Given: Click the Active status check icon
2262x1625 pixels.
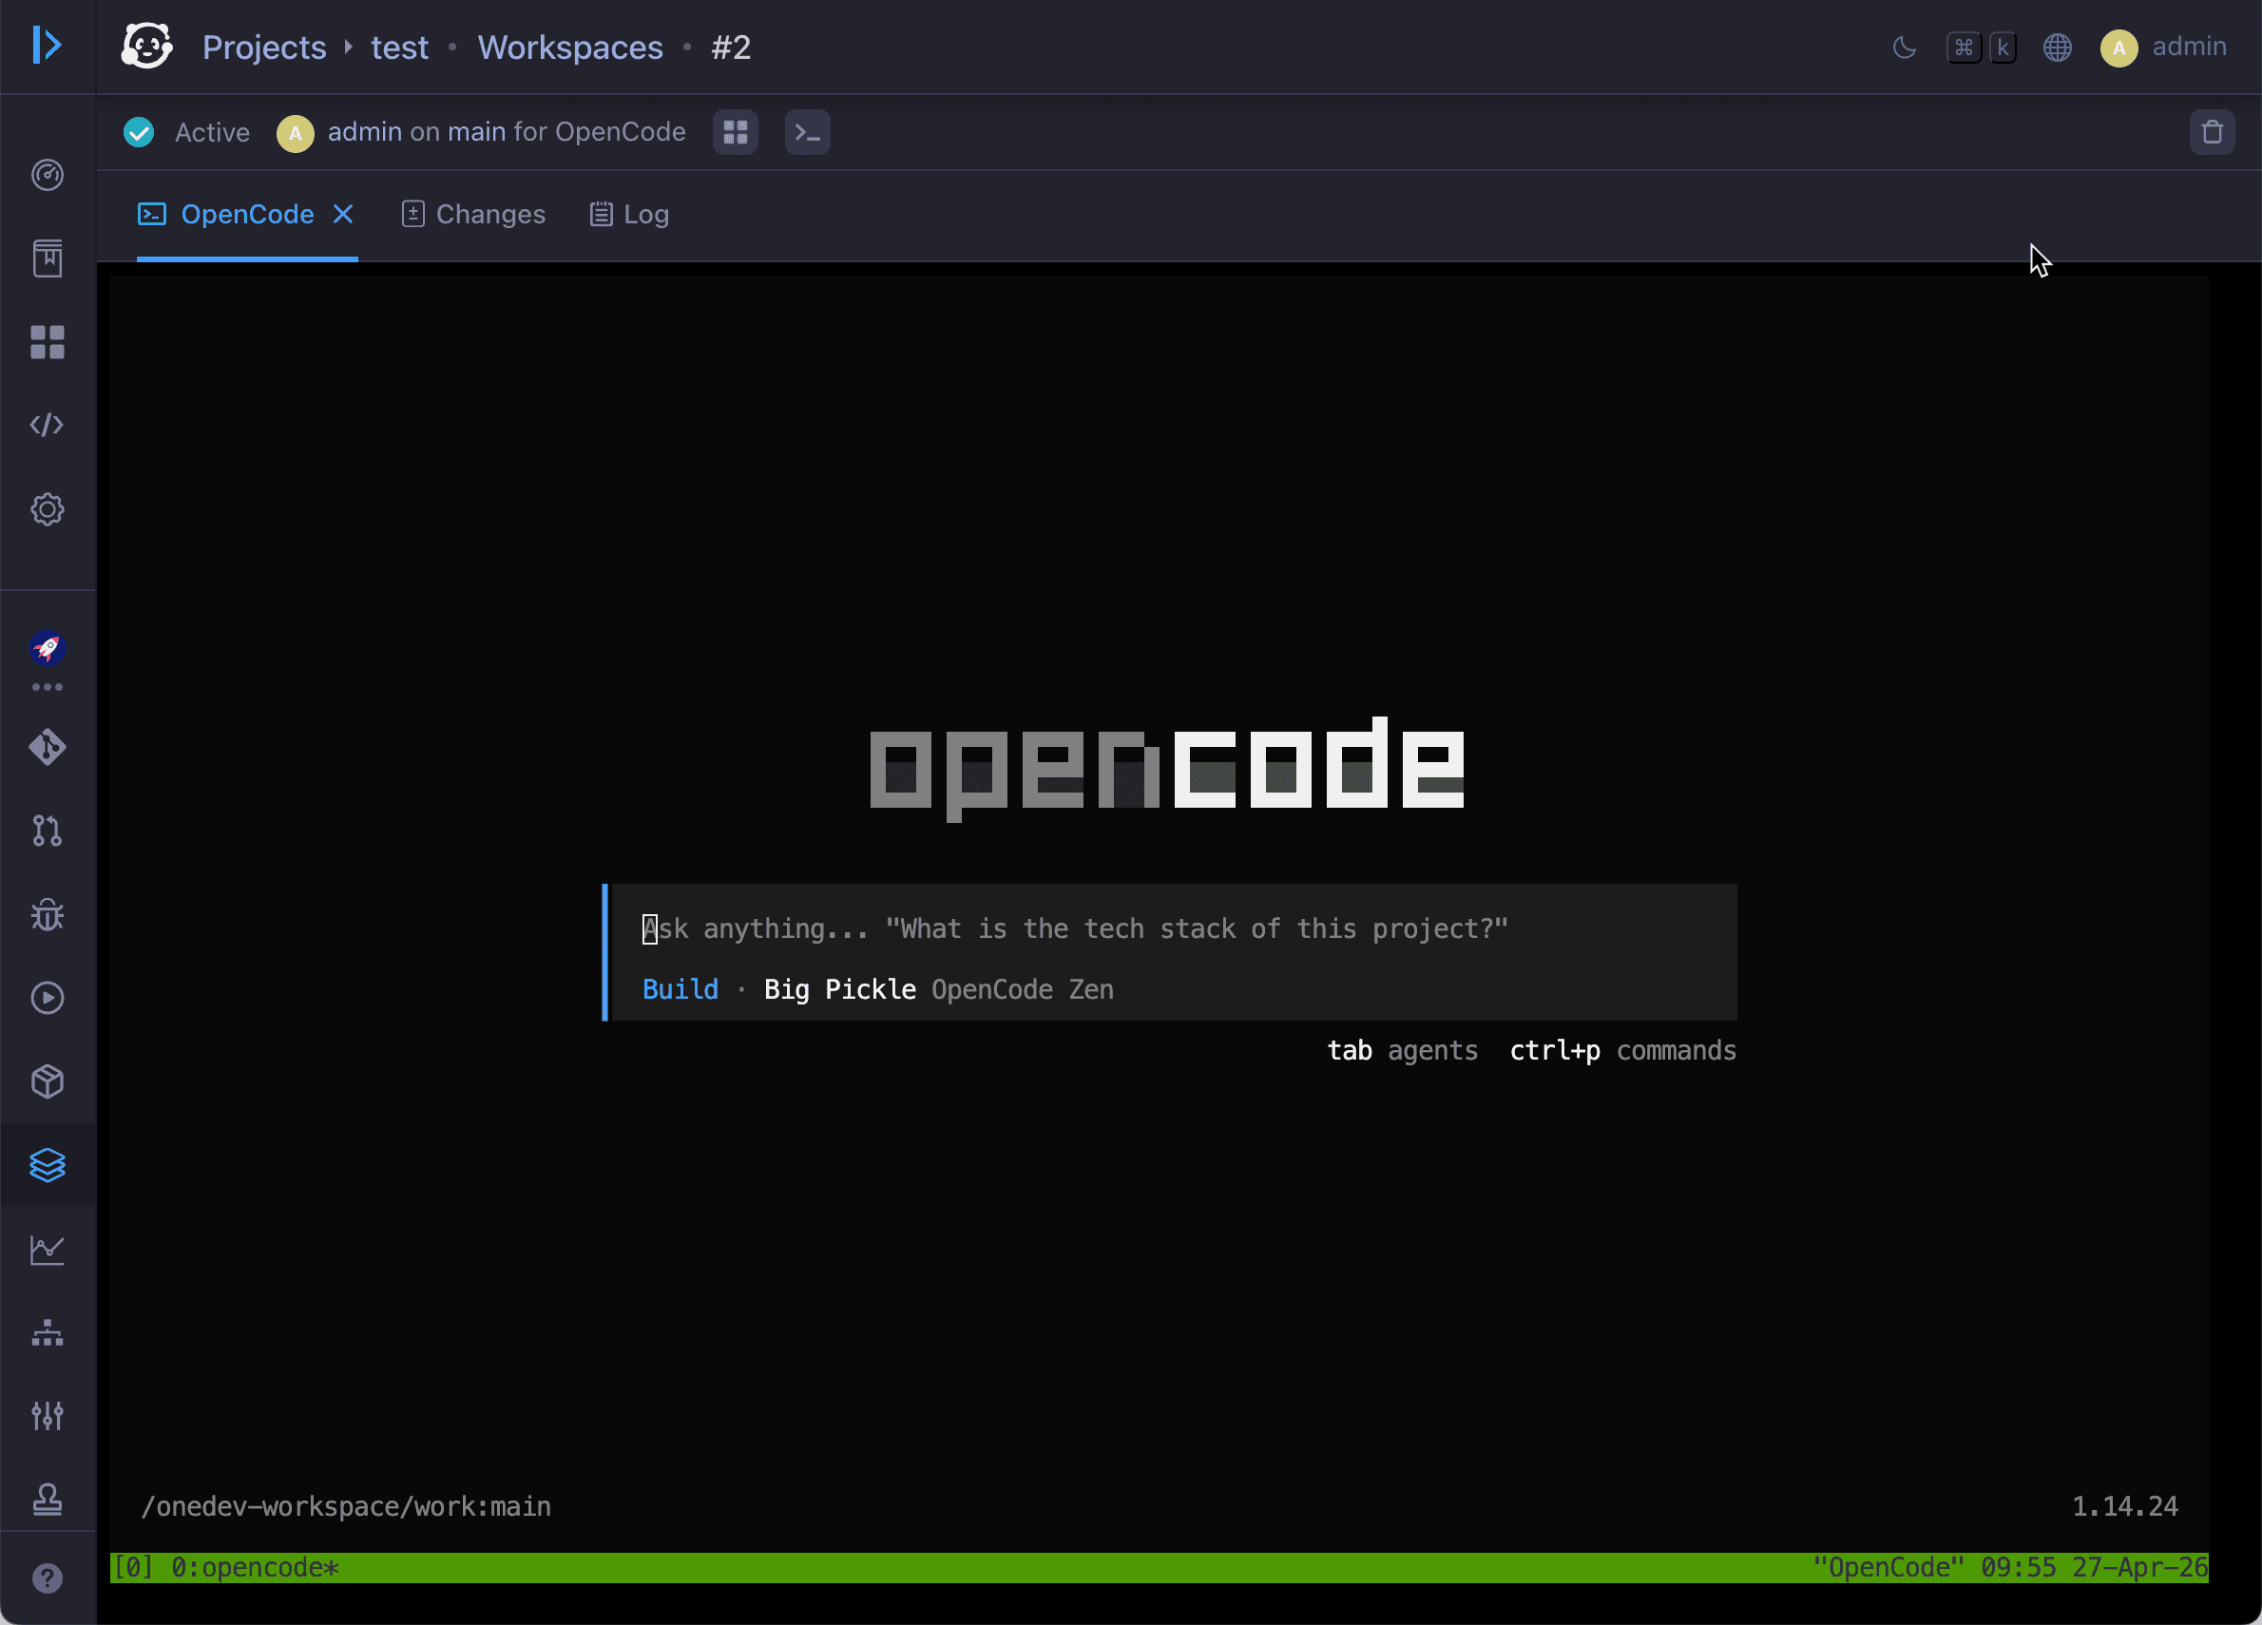Looking at the screenshot, I should [139, 131].
